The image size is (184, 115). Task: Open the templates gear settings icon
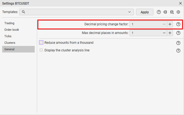pos(178,12)
